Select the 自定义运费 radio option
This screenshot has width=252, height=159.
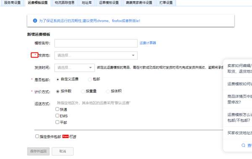(58, 79)
